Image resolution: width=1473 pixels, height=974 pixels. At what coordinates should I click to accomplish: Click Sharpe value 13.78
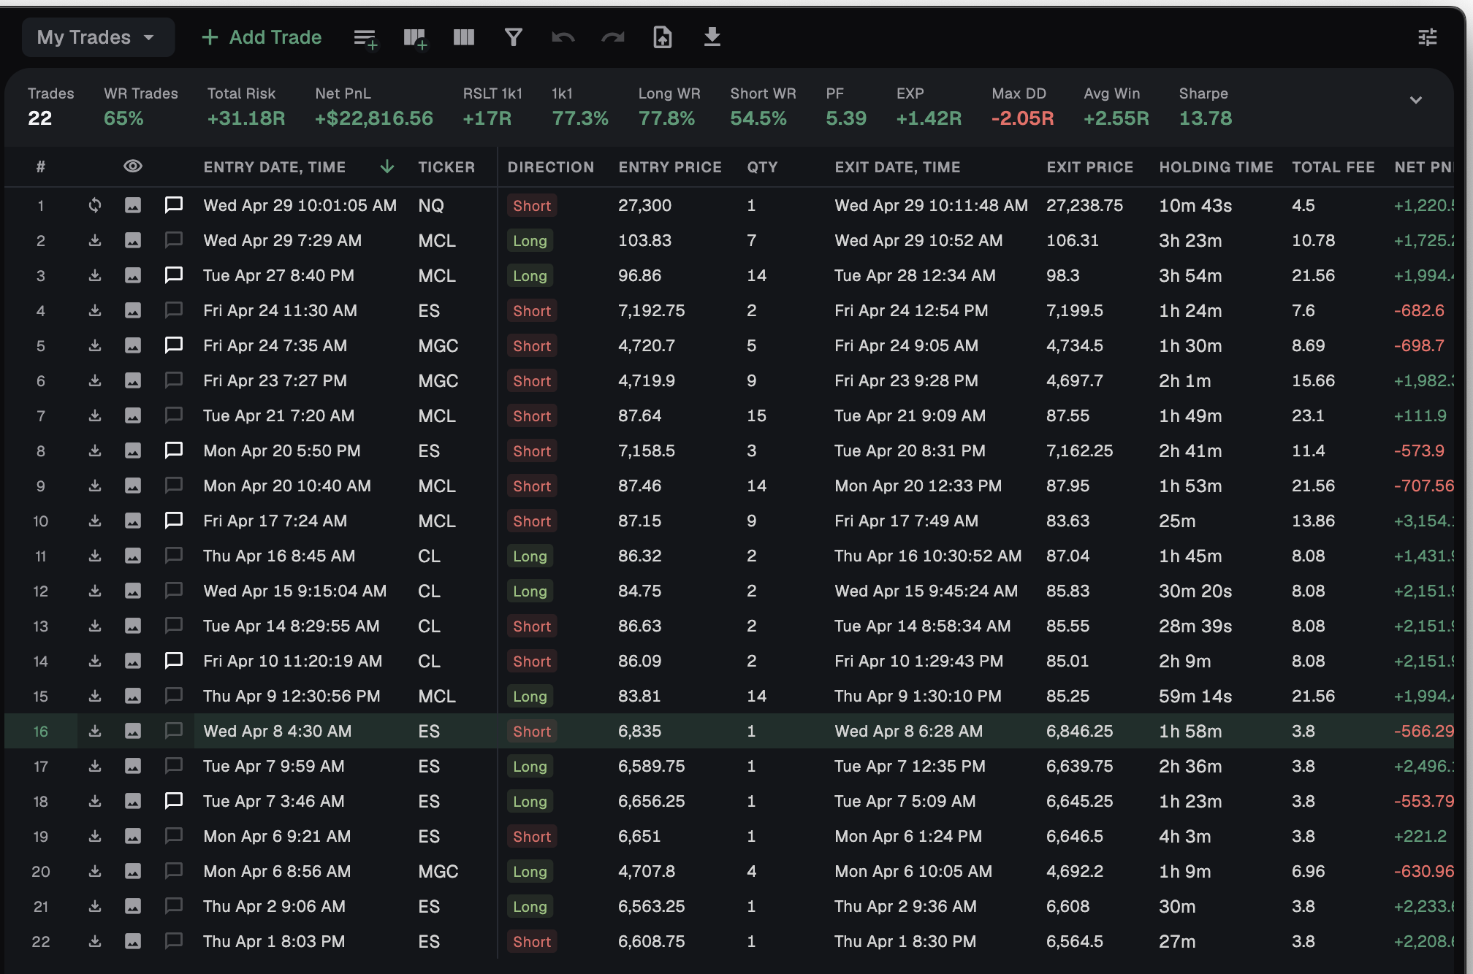[1206, 118]
